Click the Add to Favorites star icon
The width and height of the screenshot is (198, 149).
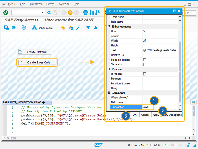(63, 28)
